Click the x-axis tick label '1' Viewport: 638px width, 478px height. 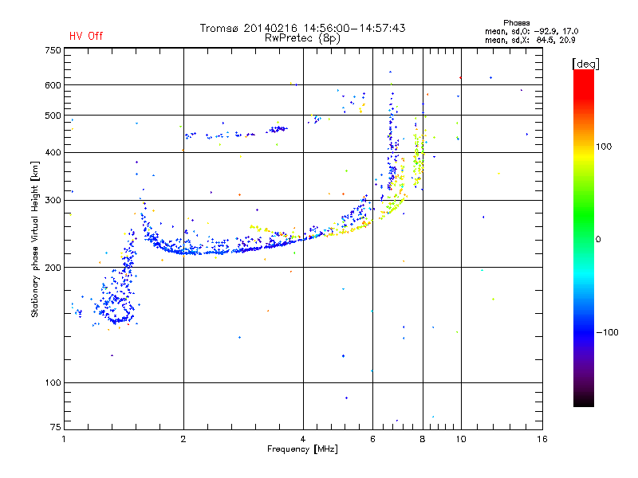pos(64,439)
